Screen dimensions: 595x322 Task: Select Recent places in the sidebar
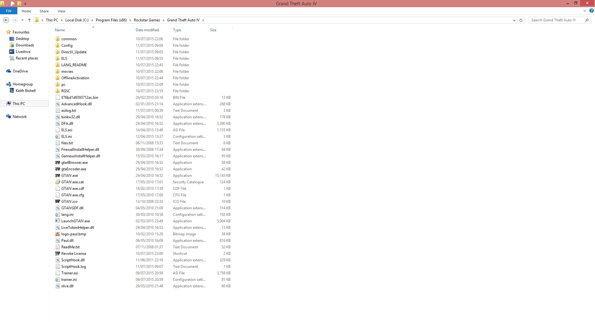[27, 58]
